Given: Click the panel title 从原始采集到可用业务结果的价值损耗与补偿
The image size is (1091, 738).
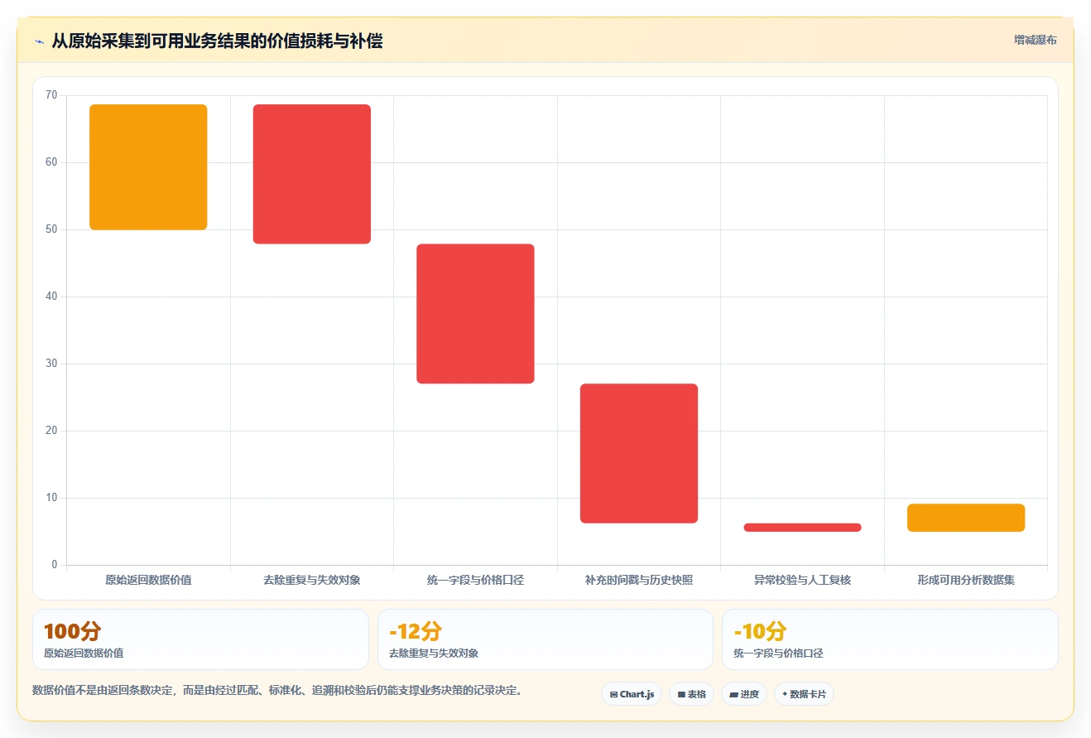Looking at the screenshot, I should 217,41.
